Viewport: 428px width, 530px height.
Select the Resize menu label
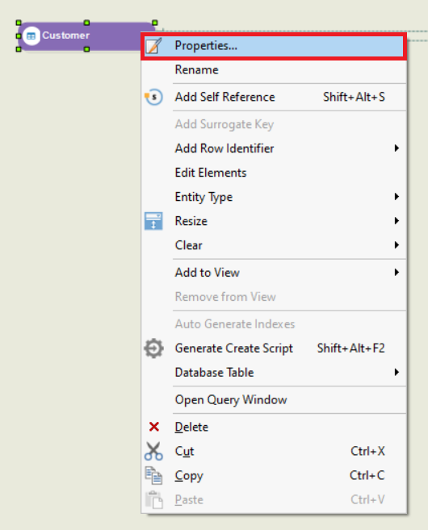191,221
